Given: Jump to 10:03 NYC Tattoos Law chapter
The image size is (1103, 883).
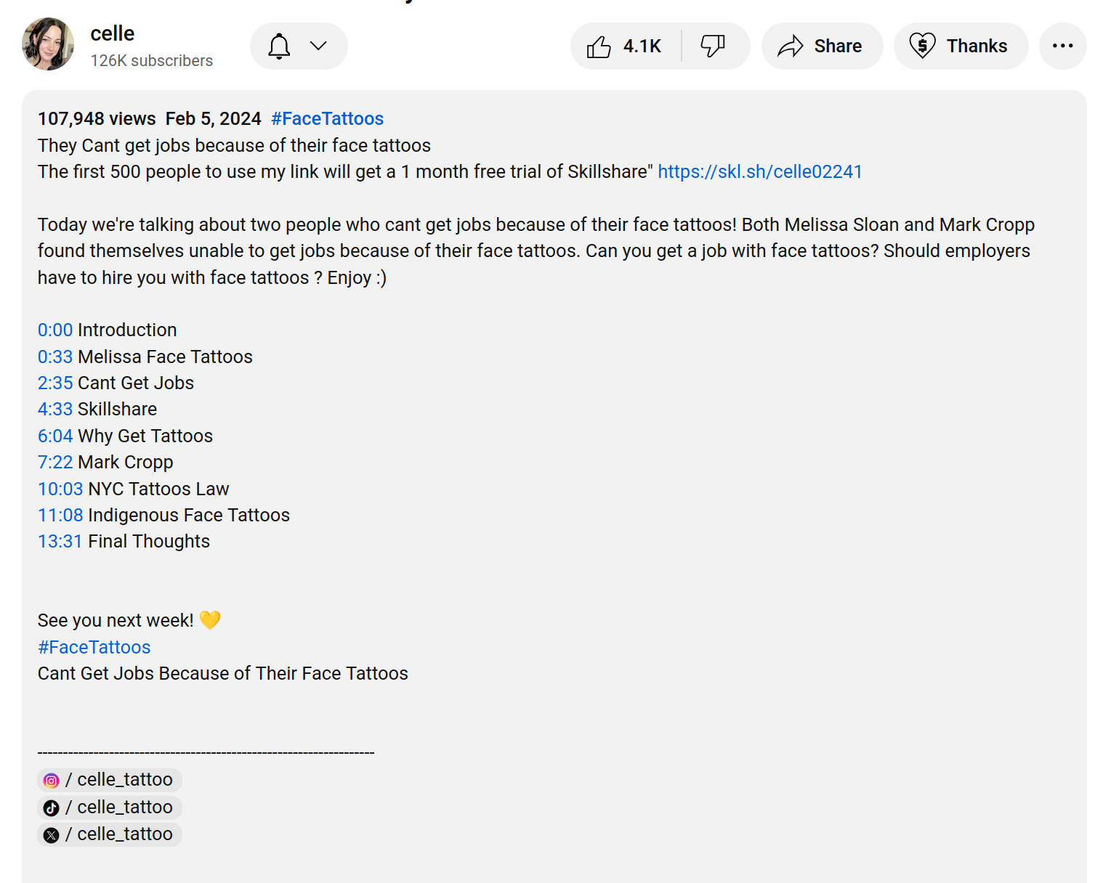Looking at the screenshot, I should 60,489.
